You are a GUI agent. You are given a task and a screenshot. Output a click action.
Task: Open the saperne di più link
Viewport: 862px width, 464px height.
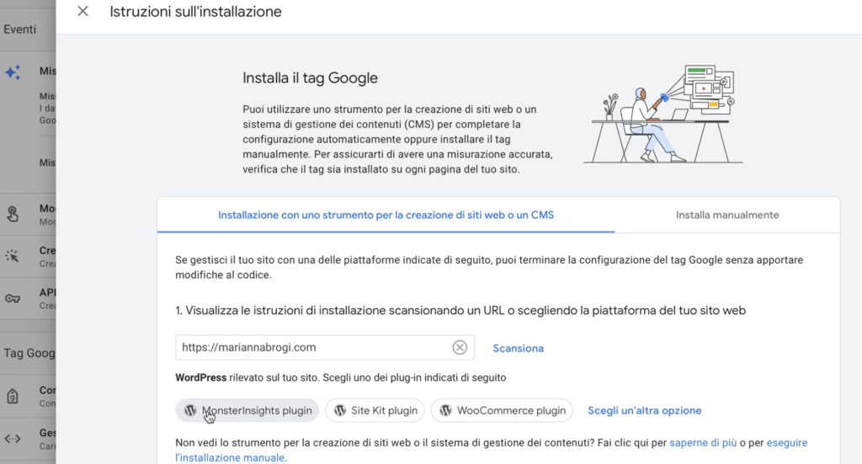tap(700, 443)
